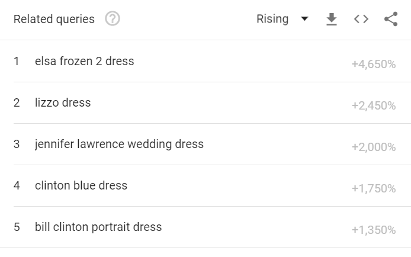Viewport: 411px width, 257px height.
Task: Open lizzo dress query
Action: click(x=63, y=102)
